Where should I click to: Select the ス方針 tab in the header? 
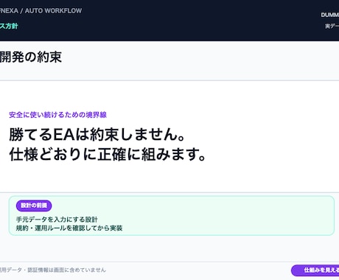[9, 26]
